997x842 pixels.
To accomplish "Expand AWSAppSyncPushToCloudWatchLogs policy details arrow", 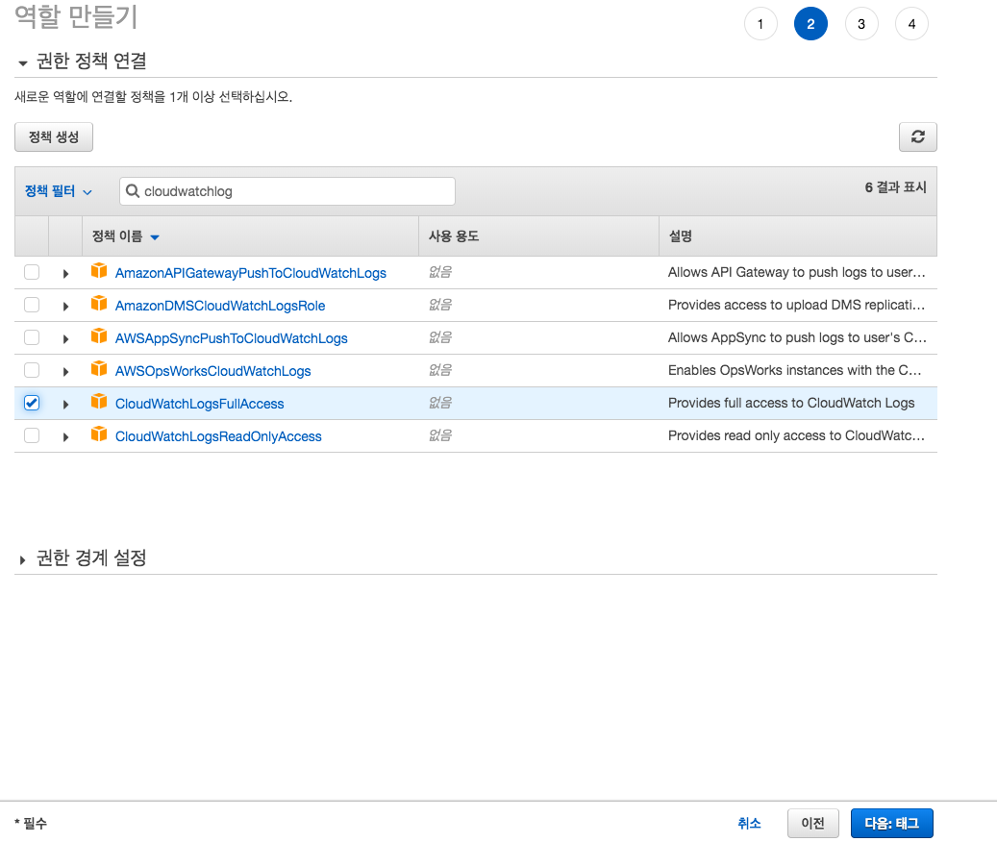I will tap(65, 339).
